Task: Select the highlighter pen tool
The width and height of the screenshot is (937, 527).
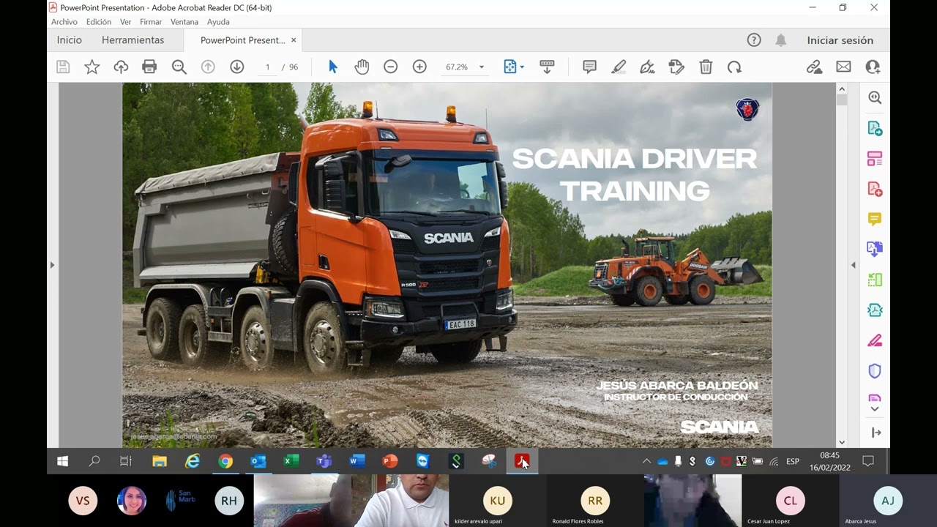Action: pos(619,67)
